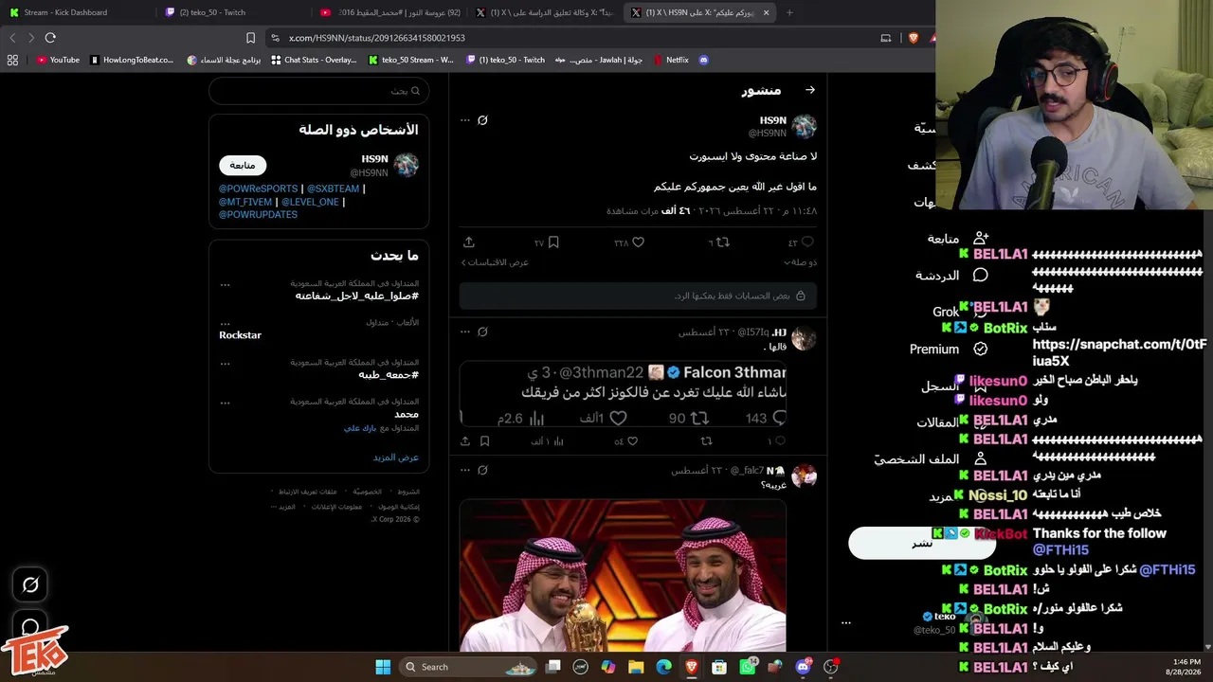Image resolution: width=1213 pixels, height=682 pixels.
Task: Open more options on the @_falc7 reply
Action: pos(464,470)
